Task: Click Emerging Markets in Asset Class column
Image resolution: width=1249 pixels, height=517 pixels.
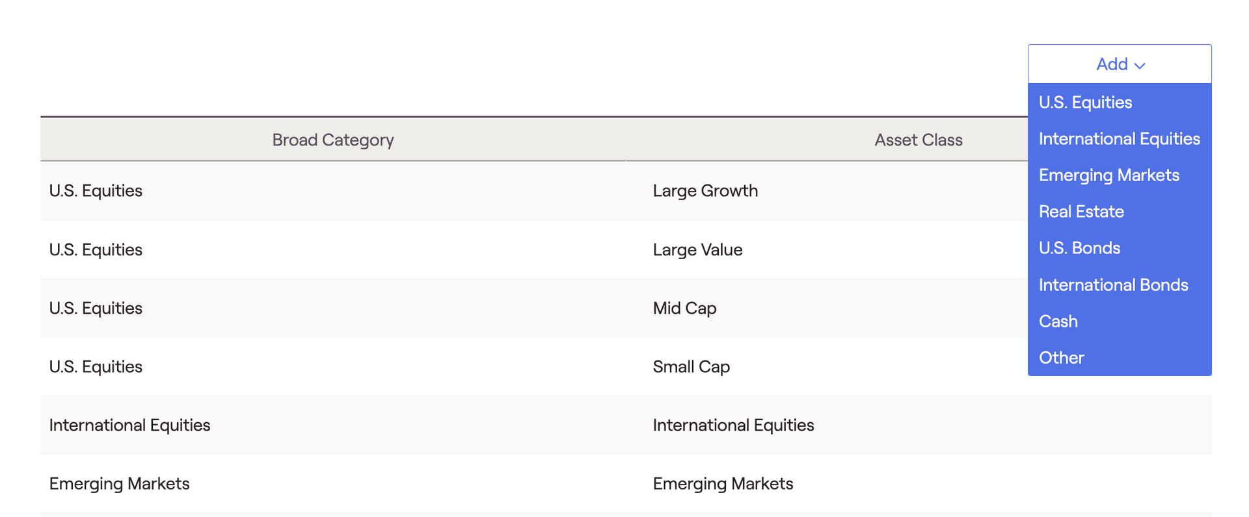Action: tap(723, 483)
